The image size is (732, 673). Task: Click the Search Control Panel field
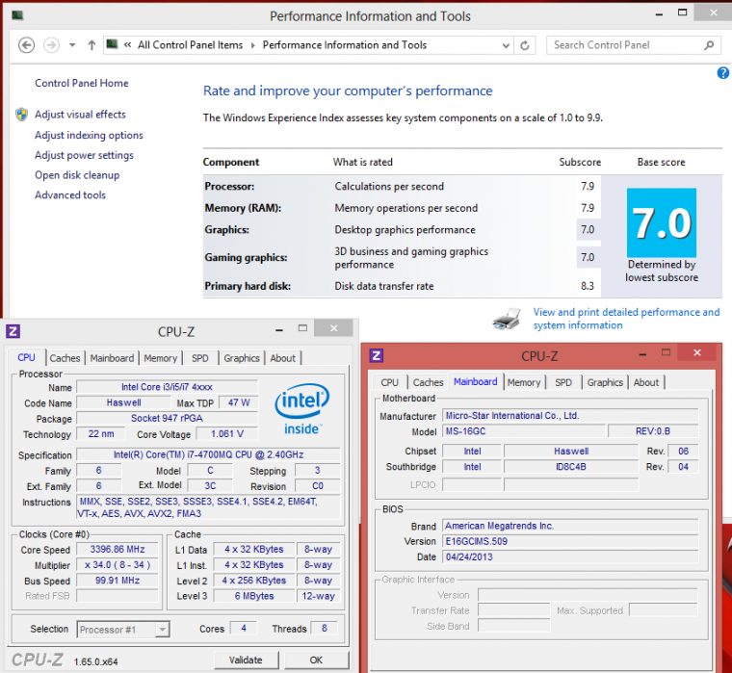pos(624,45)
